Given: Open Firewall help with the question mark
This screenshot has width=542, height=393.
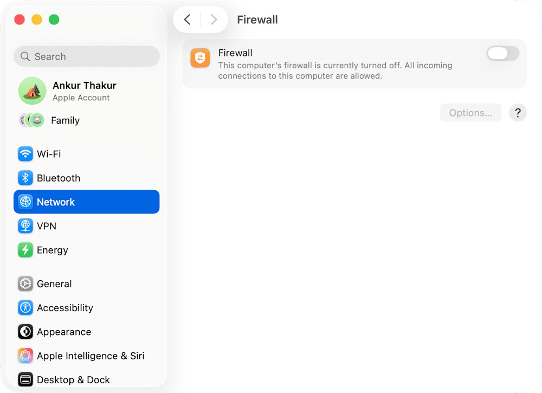Looking at the screenshot, I should [x=518, y=112].
